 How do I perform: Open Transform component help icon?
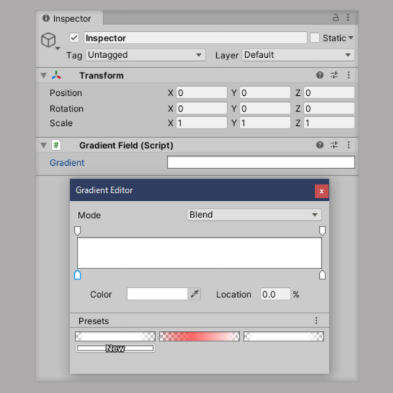coord(319,75)
